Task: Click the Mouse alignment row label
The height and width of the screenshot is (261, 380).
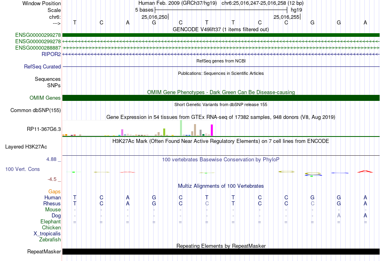Action: (x=53, y=210)
